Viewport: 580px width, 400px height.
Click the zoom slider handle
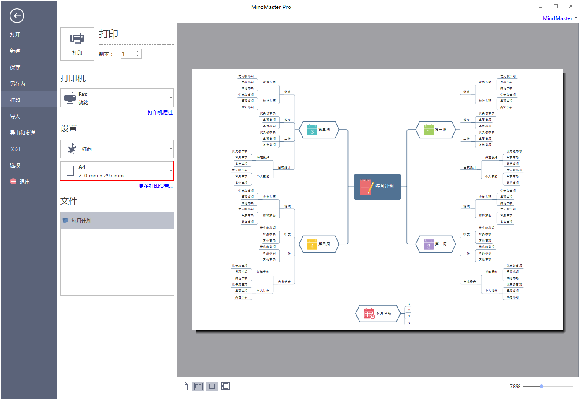tap(541, 386)
